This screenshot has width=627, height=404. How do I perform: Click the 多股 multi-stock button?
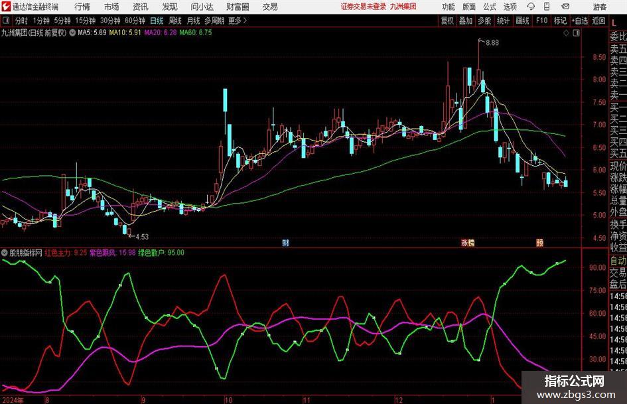pos(484,21)
